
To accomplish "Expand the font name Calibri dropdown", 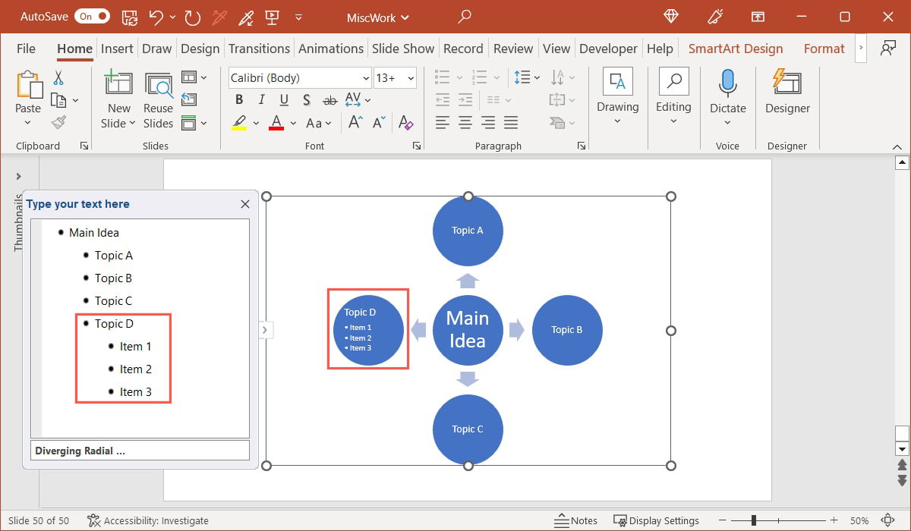I will pos(365,78).
